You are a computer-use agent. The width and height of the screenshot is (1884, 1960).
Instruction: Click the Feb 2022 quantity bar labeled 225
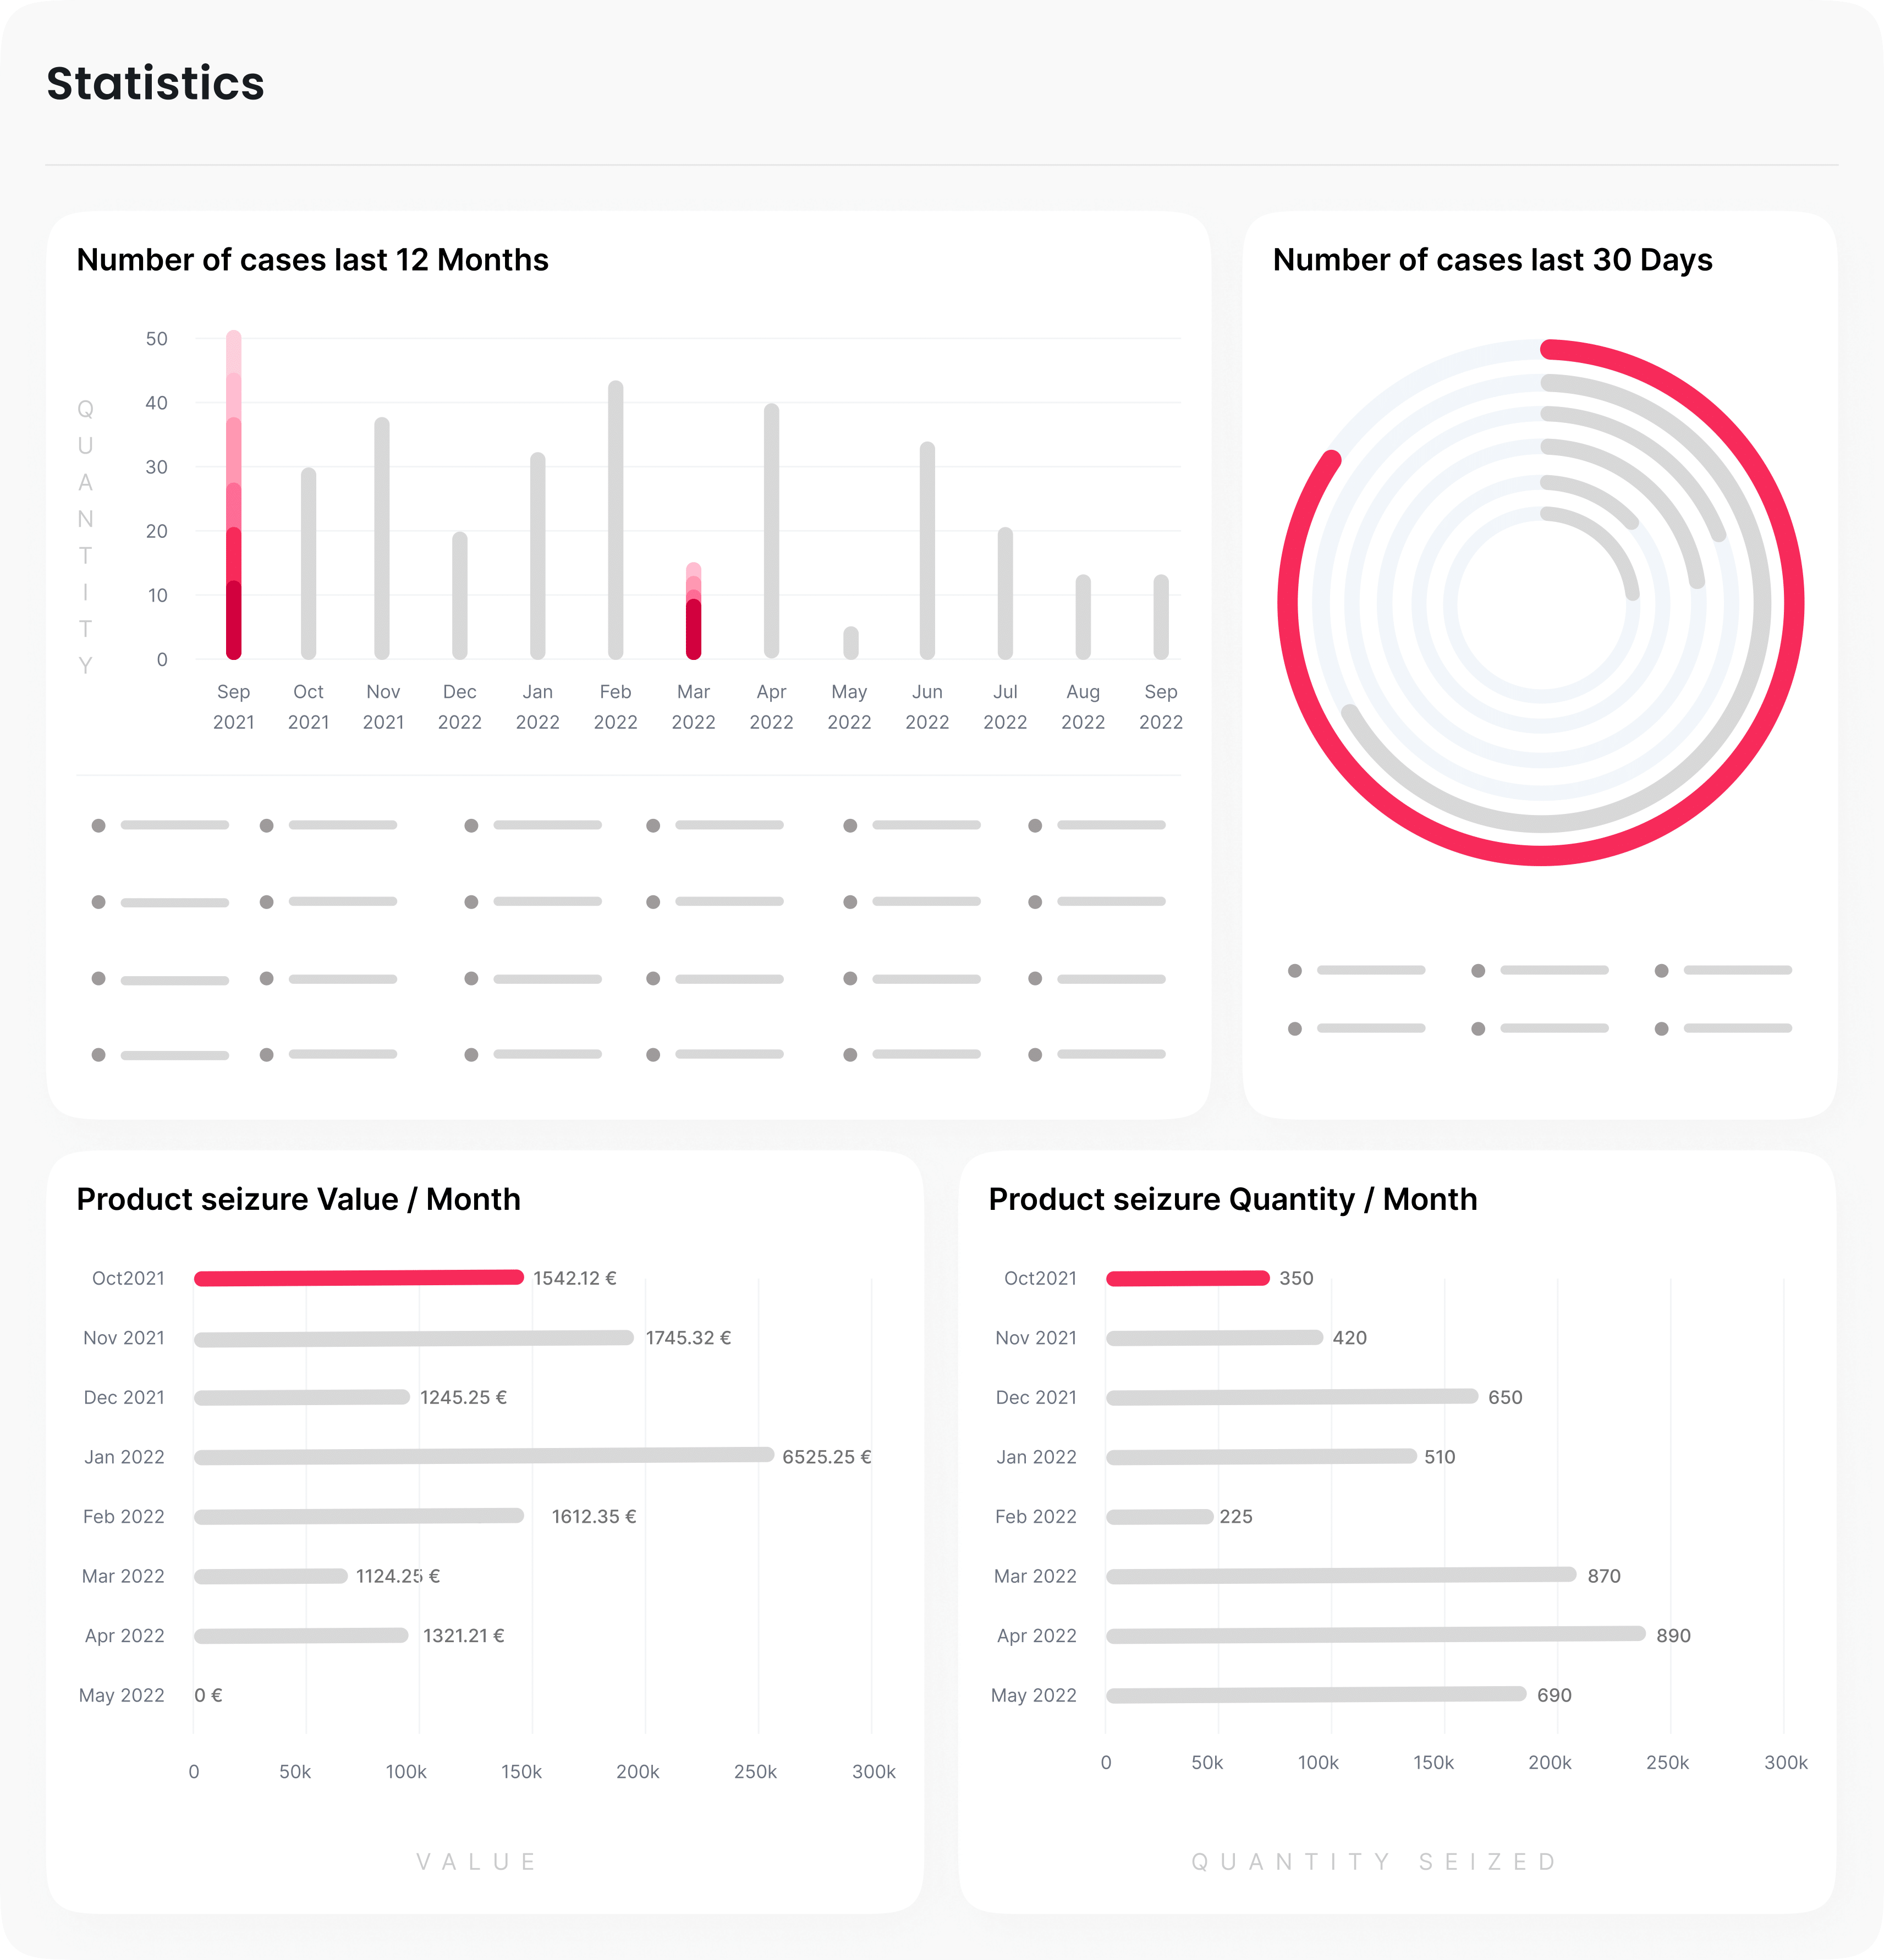tap(1160, 1517)
